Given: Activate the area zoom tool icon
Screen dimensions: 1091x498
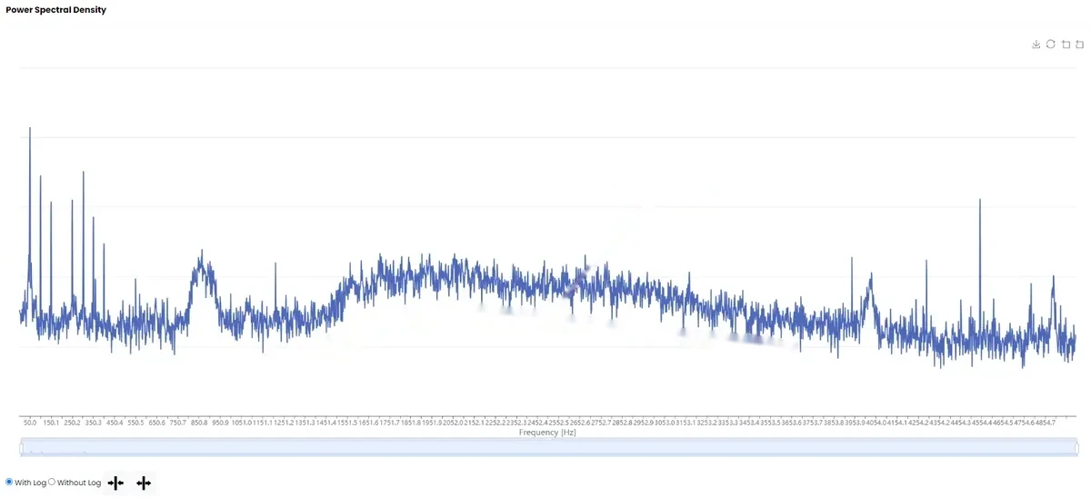Looking at the screenshot, I should [x=1066, y=45].
